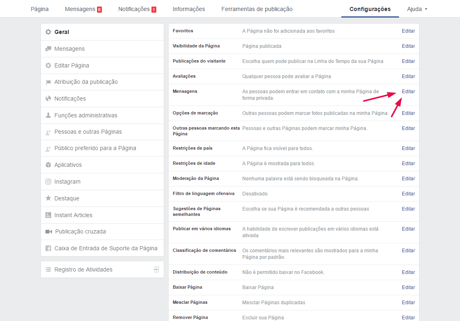Screen dimensions: 460x321
Task: Click 'Desativado' value for offensive language filter
Action: (x=255, y=194)
